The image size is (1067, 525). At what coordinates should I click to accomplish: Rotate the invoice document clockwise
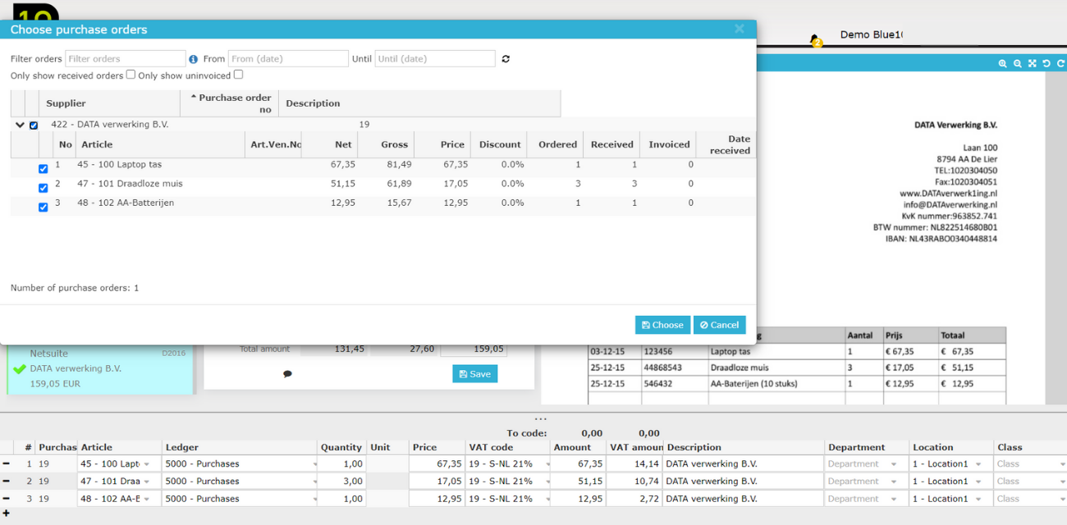[x=1060, y=63]
